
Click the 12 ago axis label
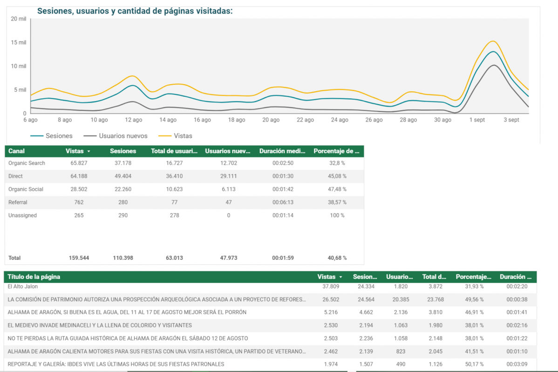pos(134,120)
